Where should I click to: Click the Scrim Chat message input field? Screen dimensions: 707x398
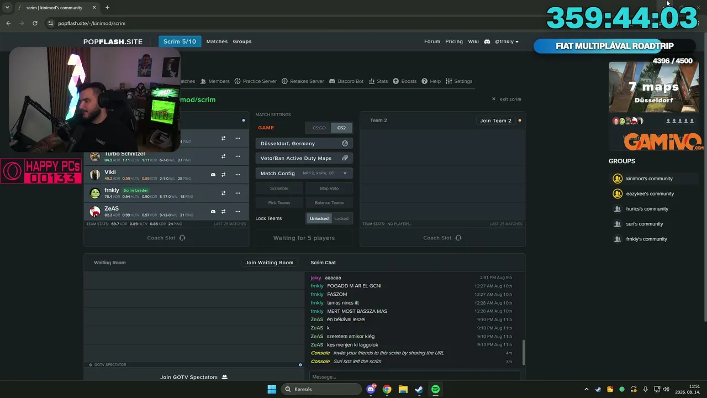(414, 376)
